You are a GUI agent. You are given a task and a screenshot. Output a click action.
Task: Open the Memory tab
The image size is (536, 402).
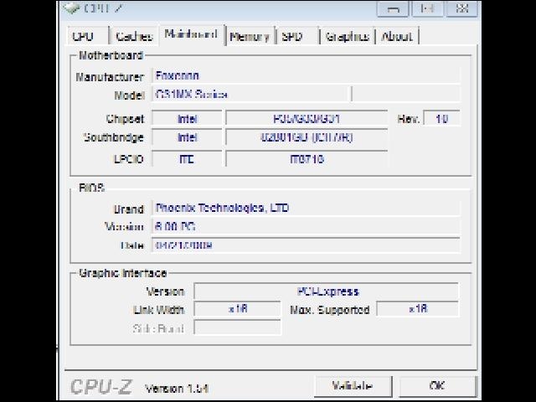pyautogui.click(x=250, y=36)
